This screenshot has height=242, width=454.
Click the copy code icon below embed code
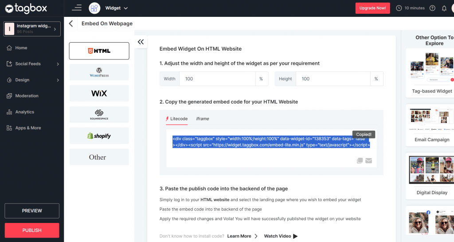(360, 161)
